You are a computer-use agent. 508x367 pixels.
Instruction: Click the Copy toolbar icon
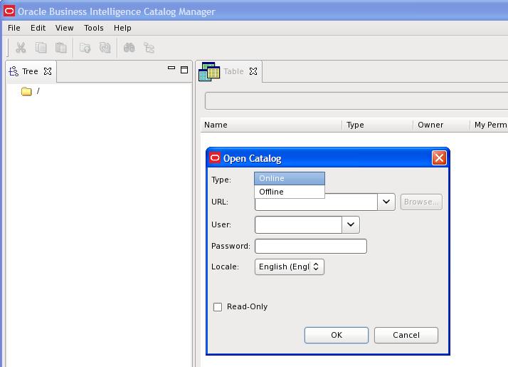41,48
